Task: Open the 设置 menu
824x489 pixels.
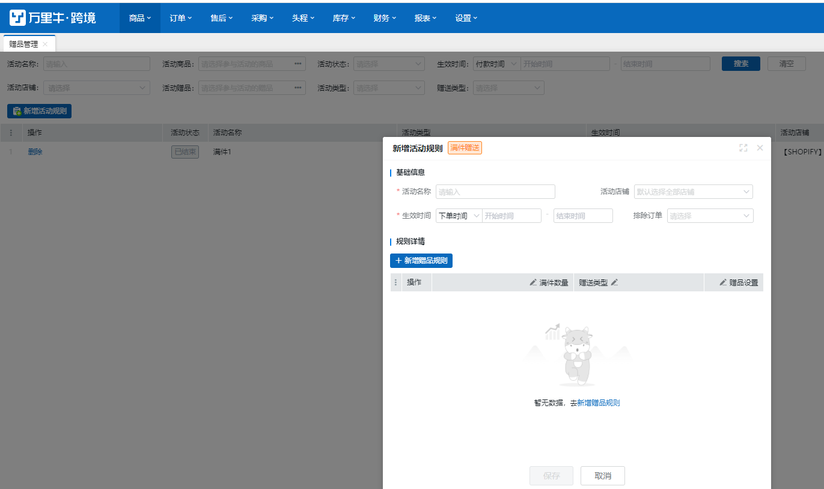Action: [x=467, y=18]
